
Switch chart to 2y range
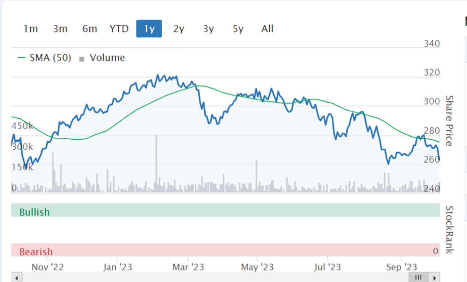(x=179, y=29)
